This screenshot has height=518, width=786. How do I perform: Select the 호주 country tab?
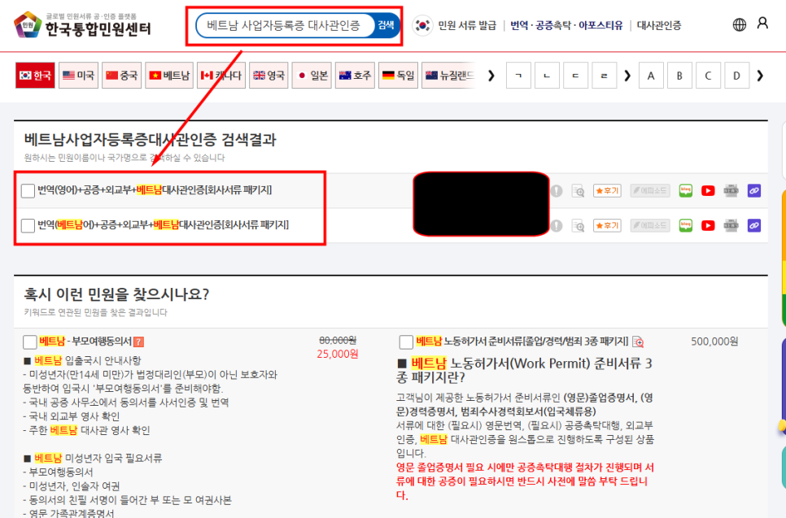[x=355, y=76]
